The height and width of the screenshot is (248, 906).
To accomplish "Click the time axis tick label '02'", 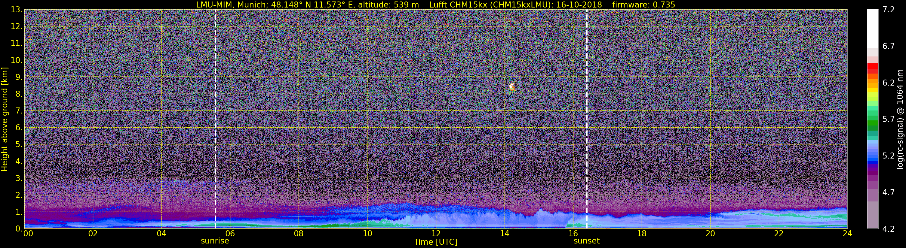I will [93, 234].
